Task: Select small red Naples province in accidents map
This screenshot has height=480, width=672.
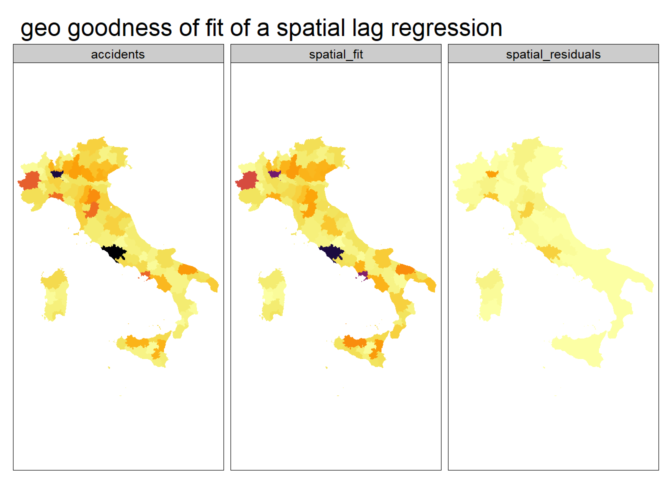Action: 145,274
